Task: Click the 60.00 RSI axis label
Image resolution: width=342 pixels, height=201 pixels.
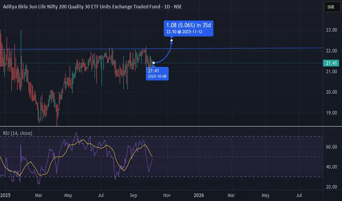Action: click(331, 147)
